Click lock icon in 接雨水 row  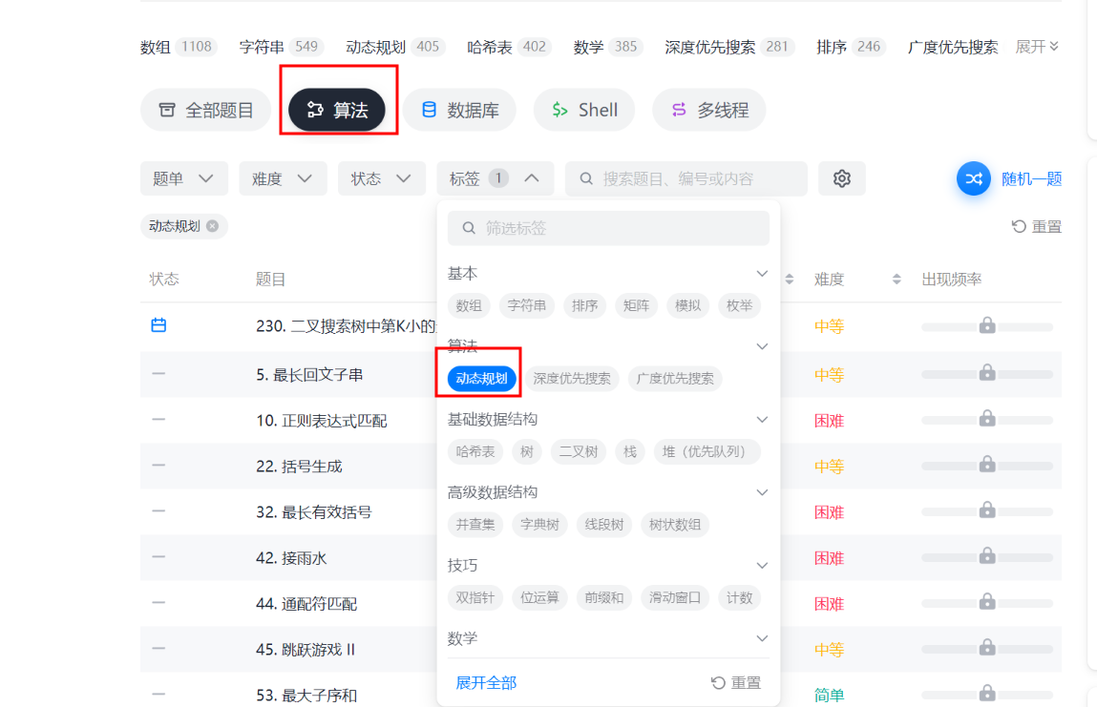pyautogui.click(x=987, y=556)
